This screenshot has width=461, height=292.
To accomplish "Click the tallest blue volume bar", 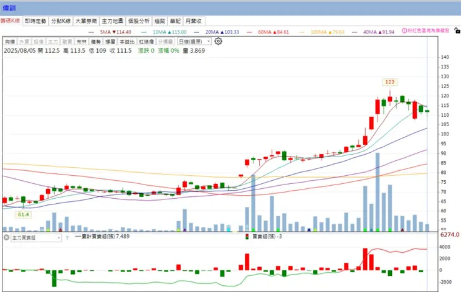I will 378,192.
